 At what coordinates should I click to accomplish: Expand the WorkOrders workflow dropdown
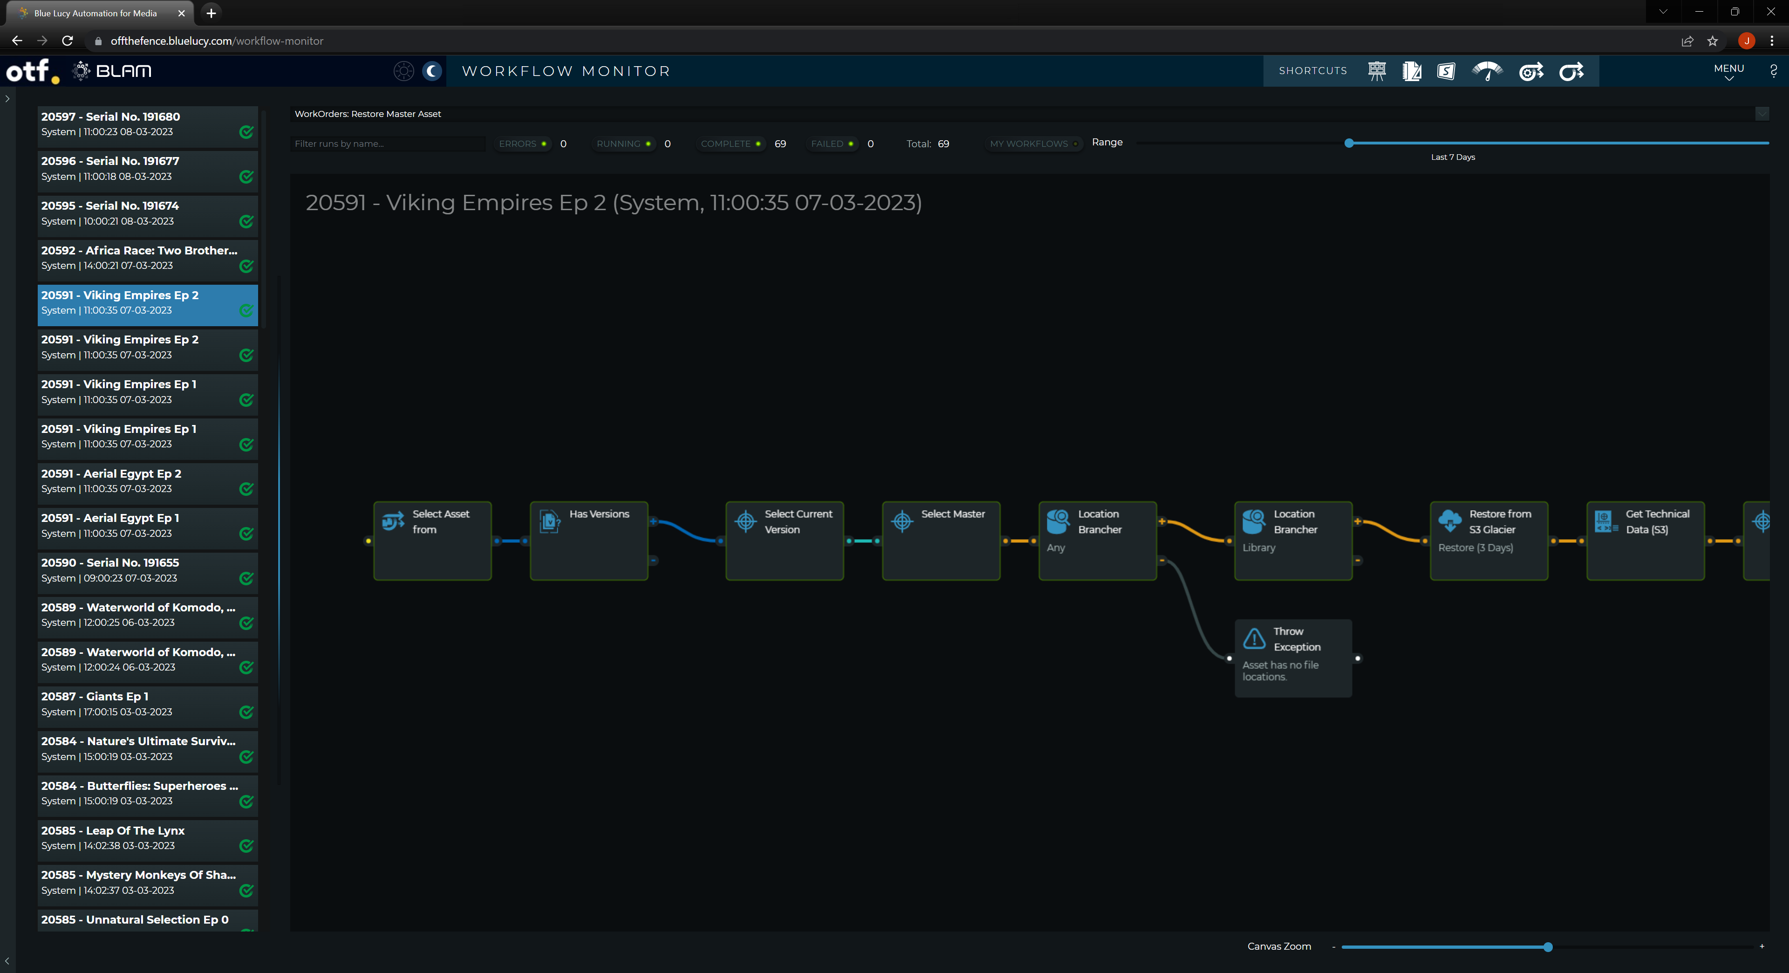[1762, 114]
